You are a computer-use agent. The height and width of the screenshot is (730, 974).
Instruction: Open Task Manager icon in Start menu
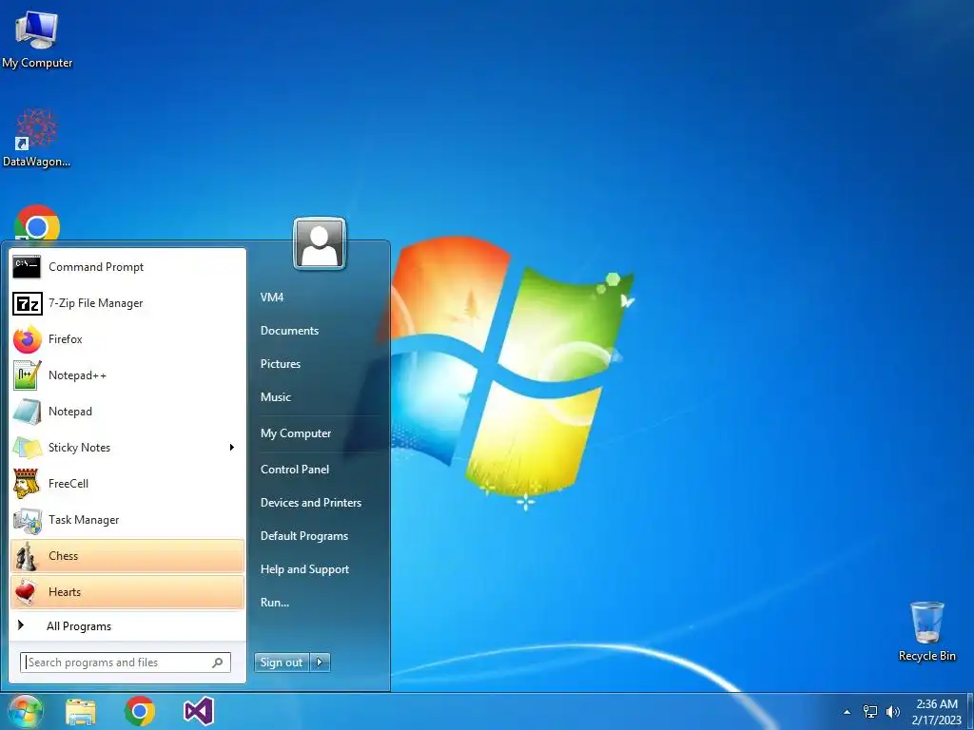[x=27, y=520]
